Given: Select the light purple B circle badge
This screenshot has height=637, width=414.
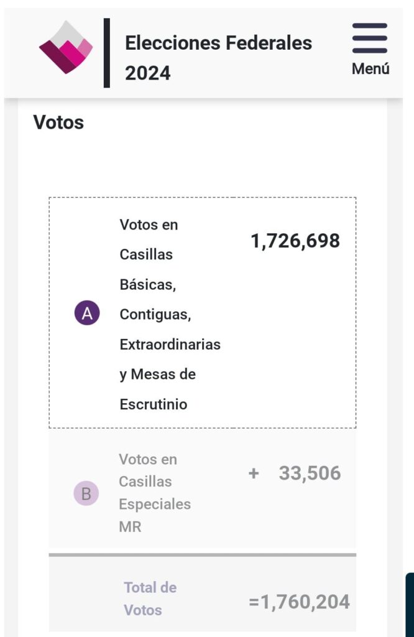Looking at the screenshot, I should point(86,493).
